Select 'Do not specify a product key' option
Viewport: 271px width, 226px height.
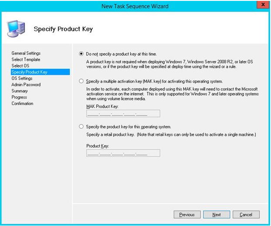(x=81, y=54)
